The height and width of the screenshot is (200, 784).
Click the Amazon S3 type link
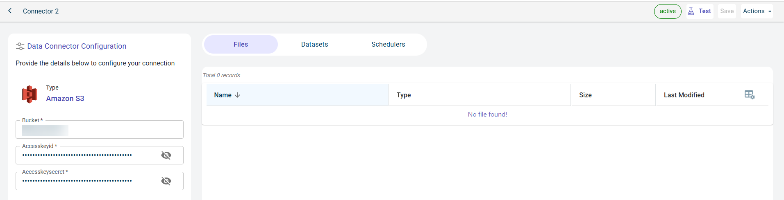click(65, 99)
